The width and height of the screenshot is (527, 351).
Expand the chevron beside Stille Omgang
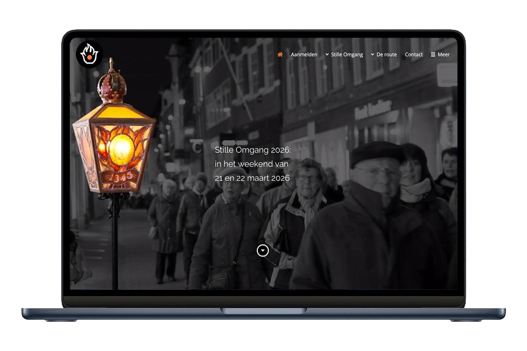coord(327,54)
